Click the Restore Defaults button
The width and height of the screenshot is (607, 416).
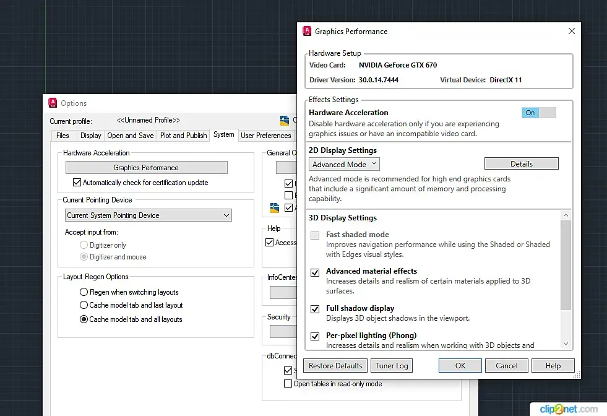tap(335, 366)
